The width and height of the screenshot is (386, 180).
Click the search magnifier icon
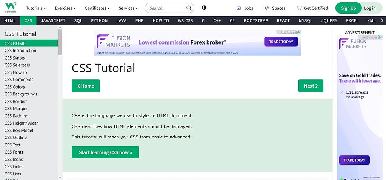(189, 8)
